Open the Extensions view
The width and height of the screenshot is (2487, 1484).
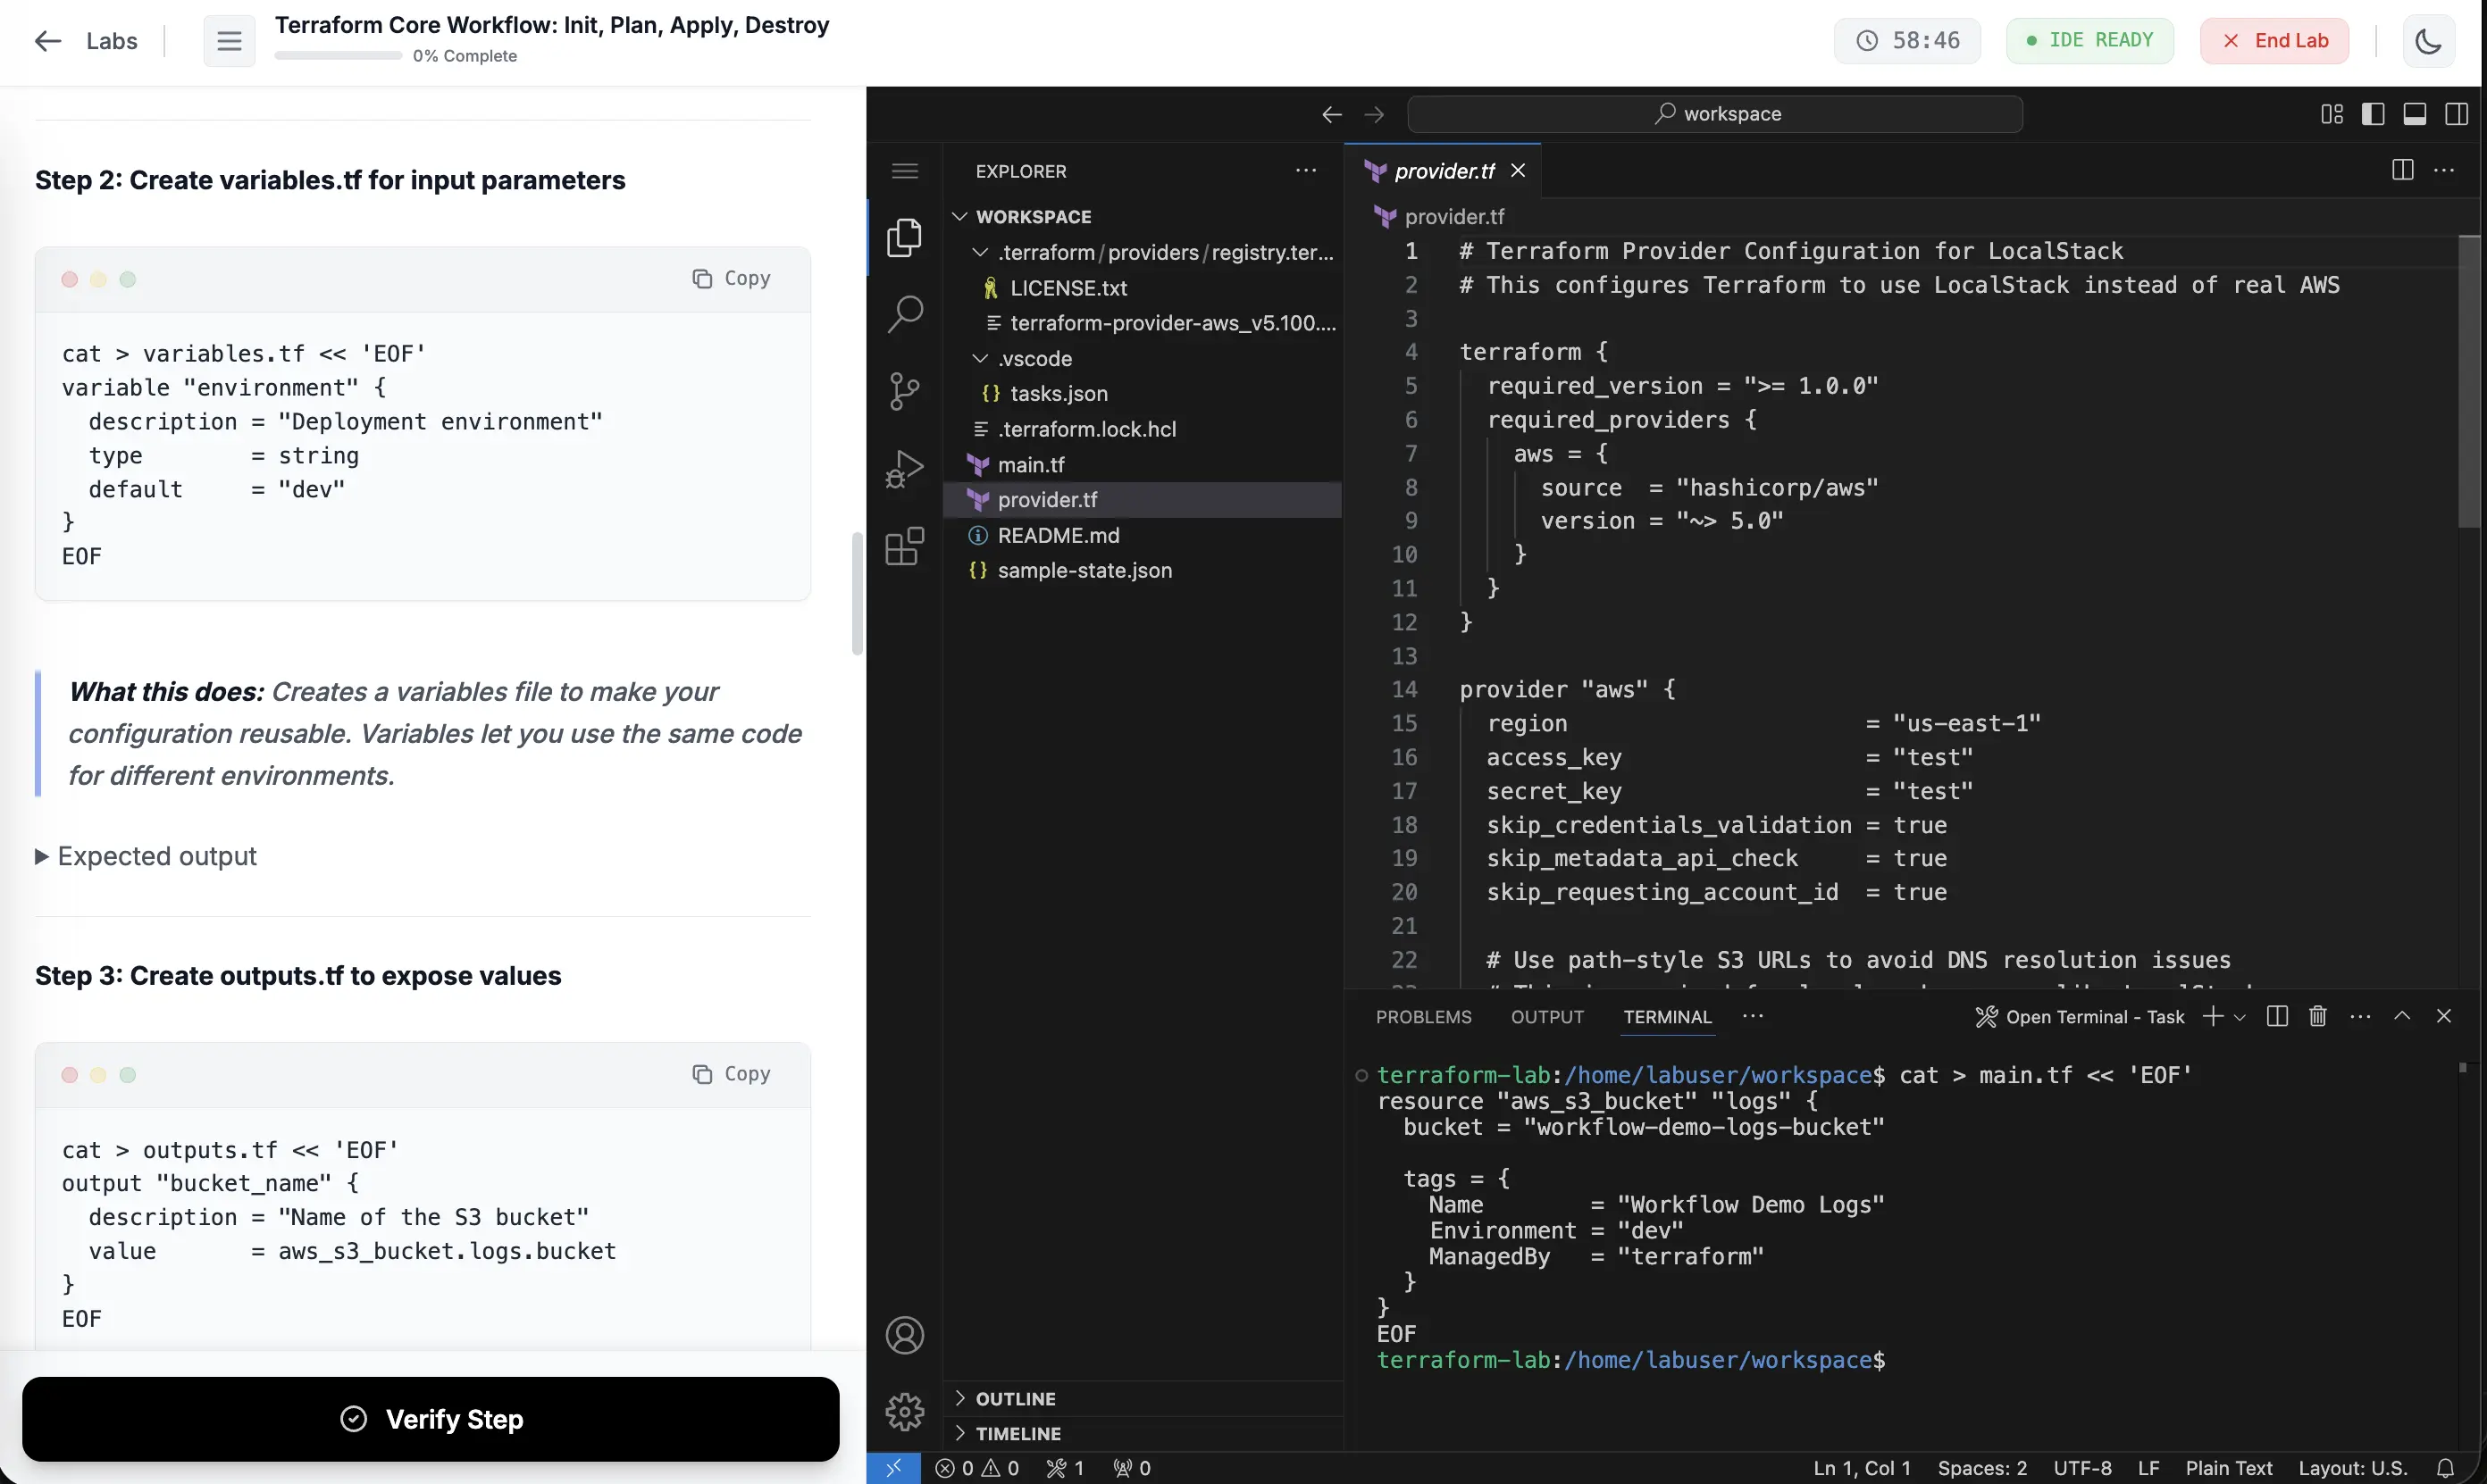[904, 545]
